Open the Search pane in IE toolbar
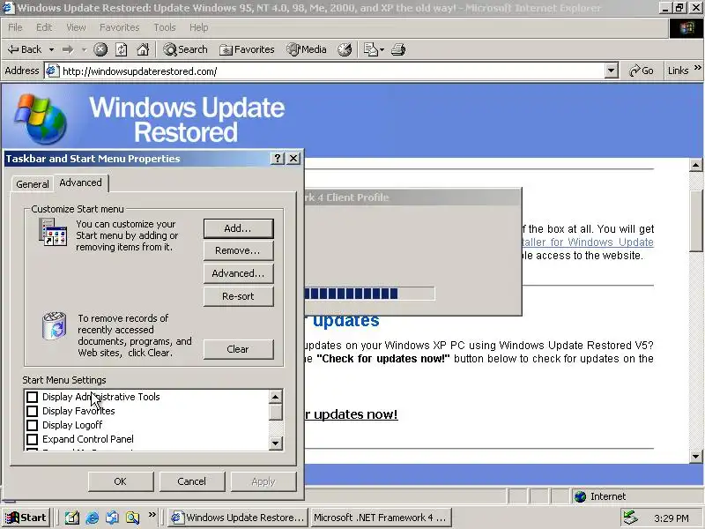The width and height of the screenshot is (705, 529). pyautogui.click(x=186, y=49)
